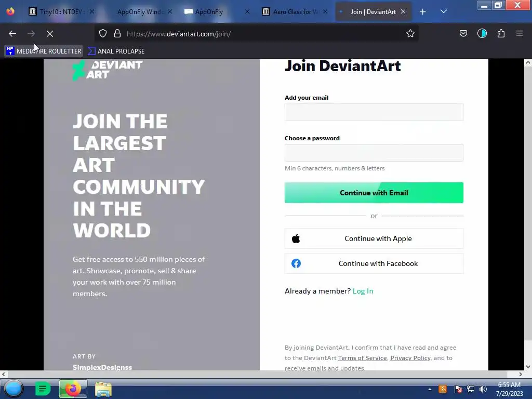Click vertical scrollbar up arrow

coord(528,62)
